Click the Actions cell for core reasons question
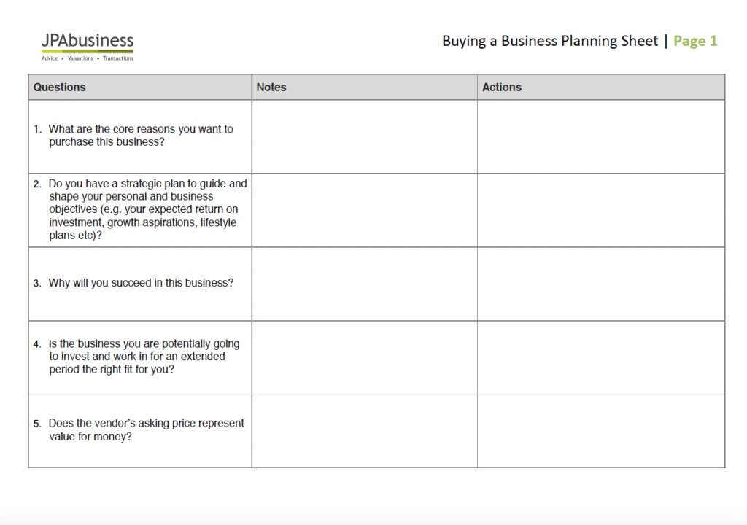This screenshot has height=525, width=747. click(x=601, y=137)
